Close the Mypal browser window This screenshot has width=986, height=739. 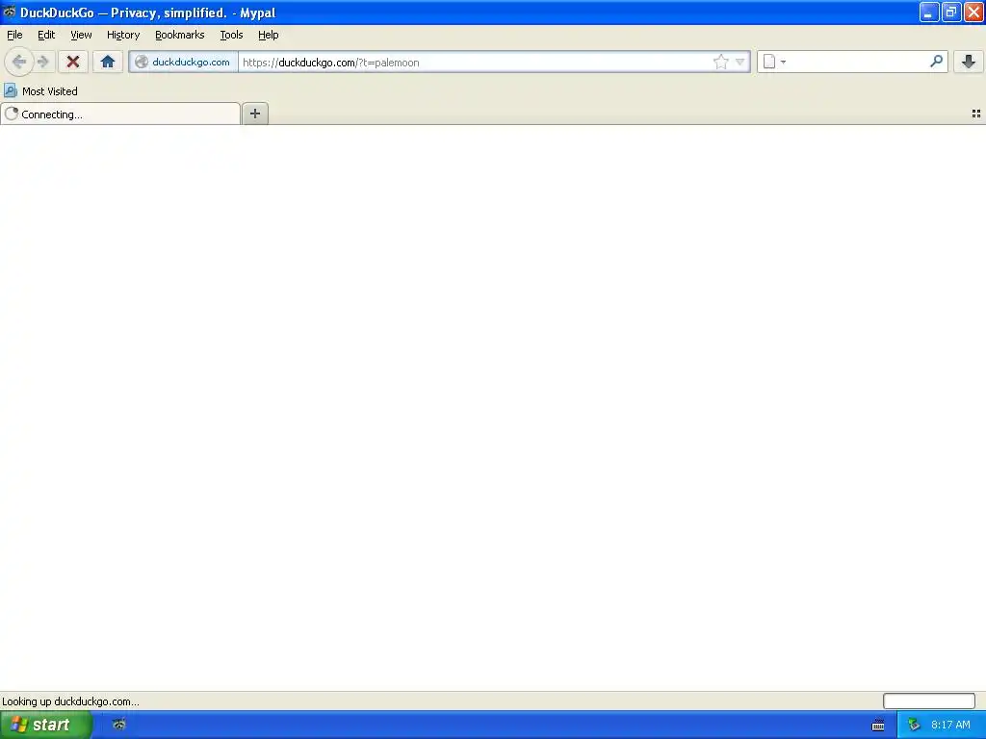(974, 12)
